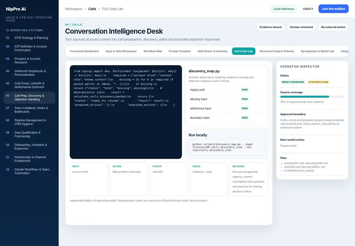The image size is (355, 246).
Task: Click the Workspace breadcrumb
Action: pos(73,9)
